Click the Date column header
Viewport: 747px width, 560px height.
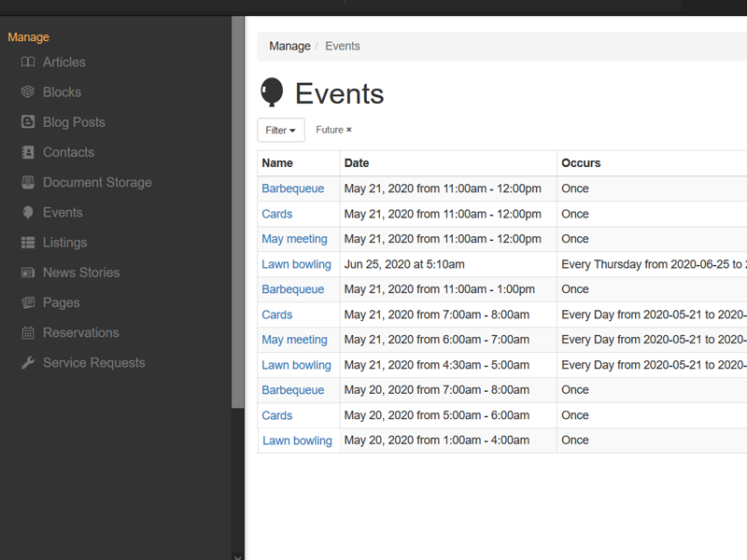[357, 162]
